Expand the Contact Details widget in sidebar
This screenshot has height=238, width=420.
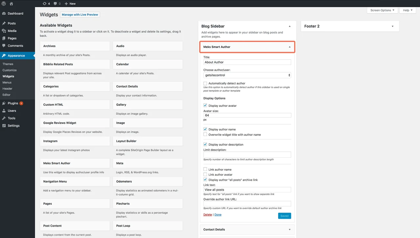tap(290, 229)
